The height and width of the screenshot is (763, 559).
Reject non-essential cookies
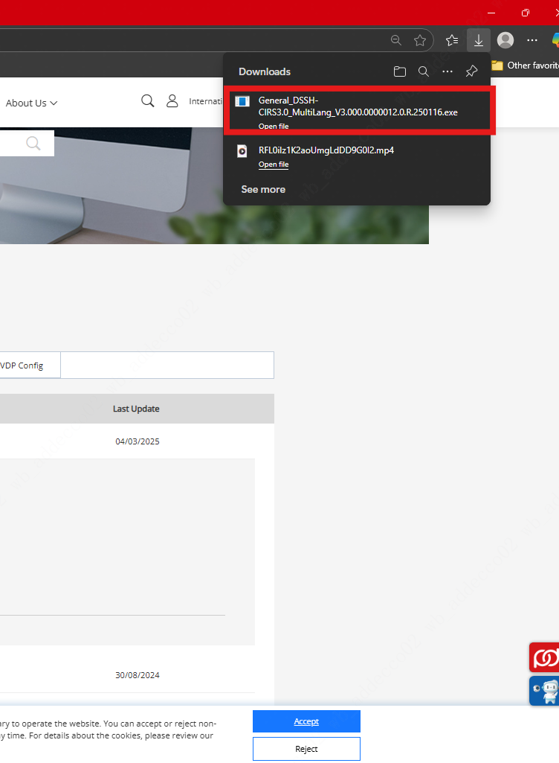(x=306, y=749)
